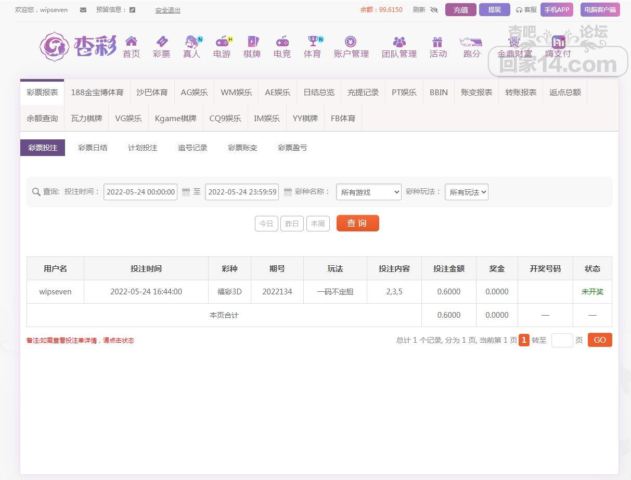
Task: Click the 昨日 quick filter button
Action: [292, 224]
